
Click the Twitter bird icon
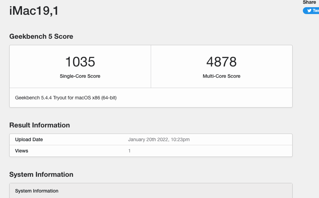309,11
